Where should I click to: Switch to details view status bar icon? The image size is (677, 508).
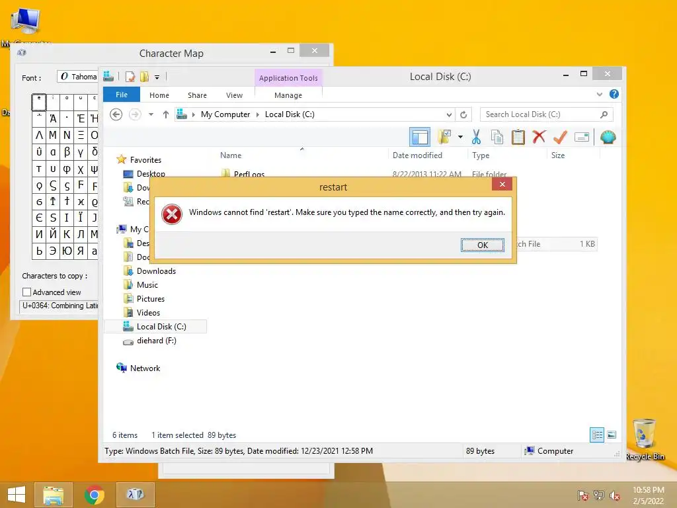[x=597, y=435]
